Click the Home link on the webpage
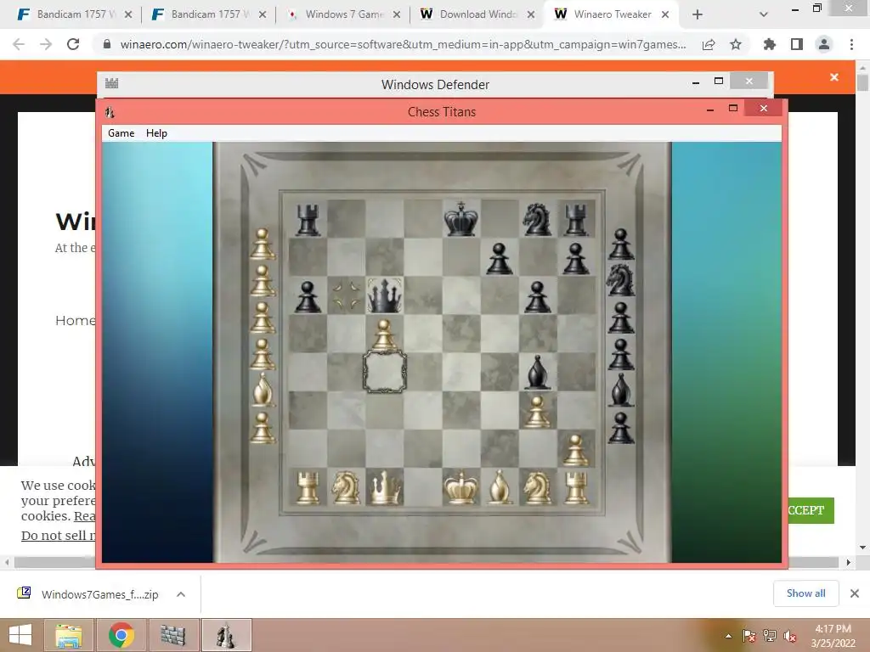The height and width of the screenshot is (652, 870). (x=76, y=320)
